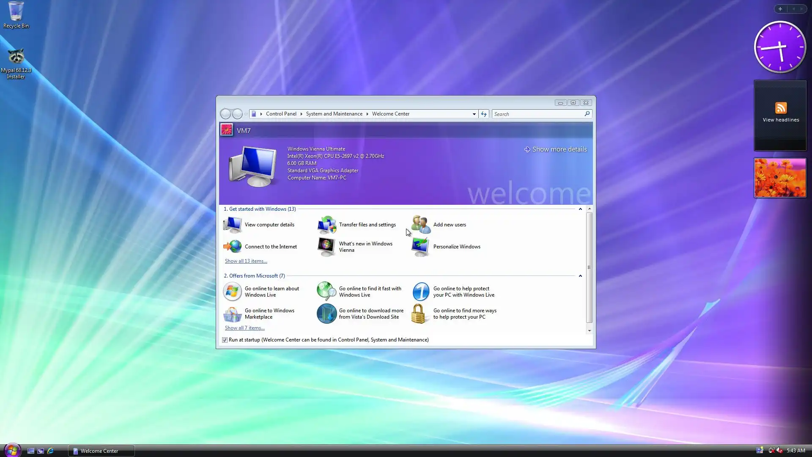Open Connect to the Internet item
Viewport: 812px width, 457px height.
271,247
